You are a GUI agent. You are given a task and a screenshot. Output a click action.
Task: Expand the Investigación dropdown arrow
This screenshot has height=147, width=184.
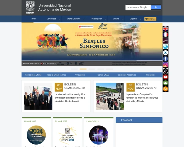[105, 19]
